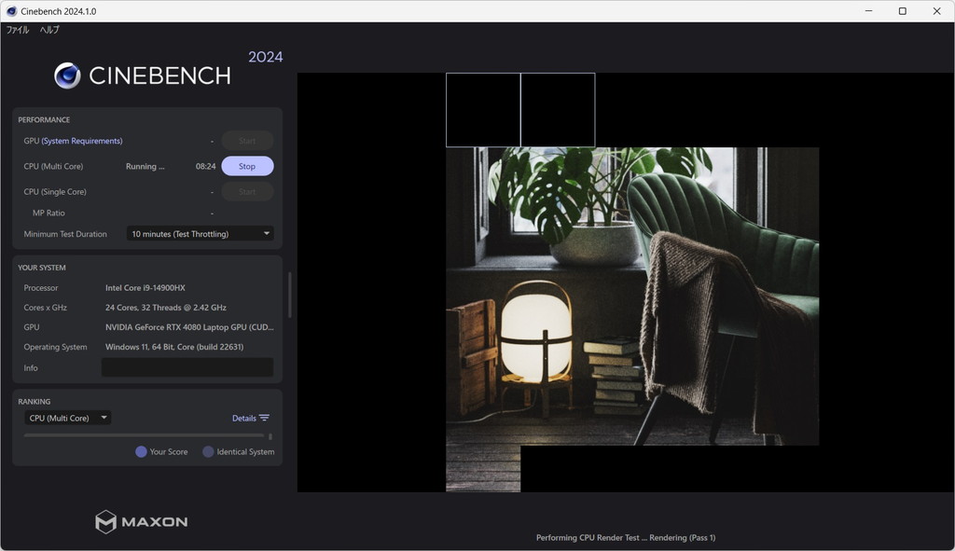Click the Cinebench app icon in title bar
Screen dimensions: 955x551
tap(11, 11)
